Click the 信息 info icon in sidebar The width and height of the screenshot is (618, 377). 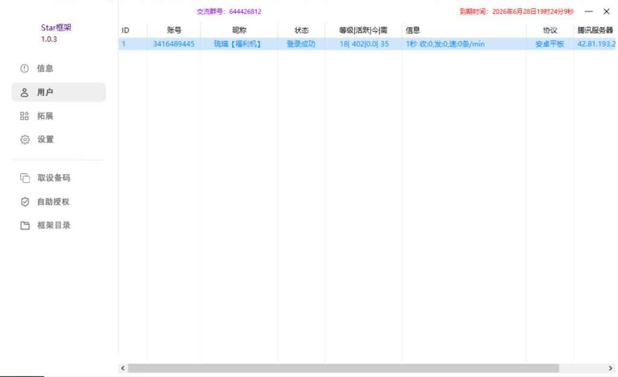click(25, 68)
